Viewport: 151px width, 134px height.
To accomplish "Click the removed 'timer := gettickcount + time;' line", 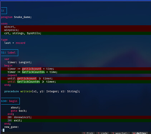I will (76, 69).
